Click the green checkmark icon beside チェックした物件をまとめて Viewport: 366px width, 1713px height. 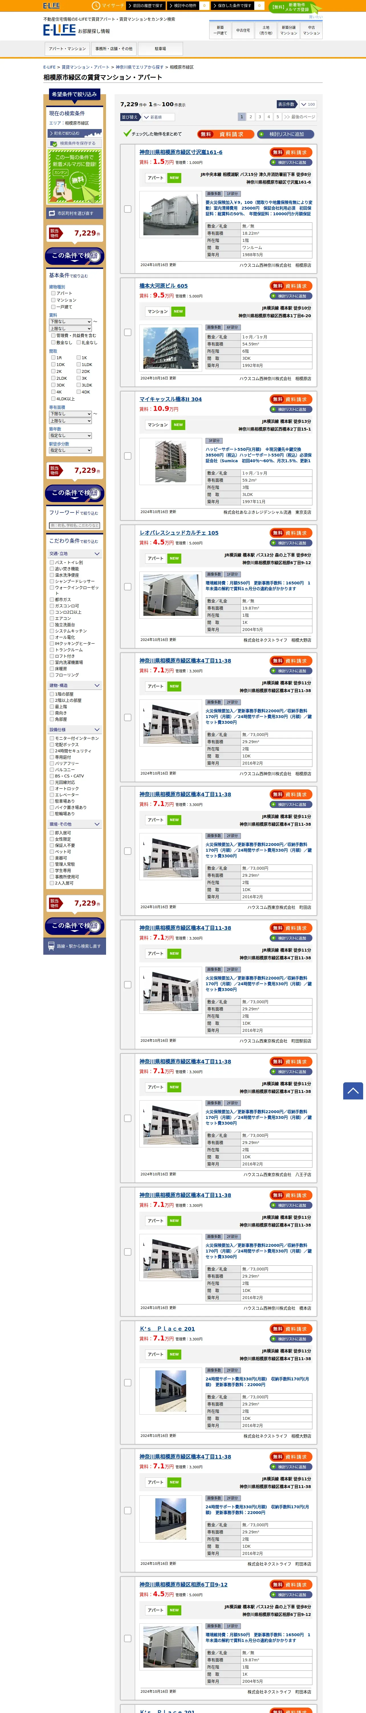(127, 134)
